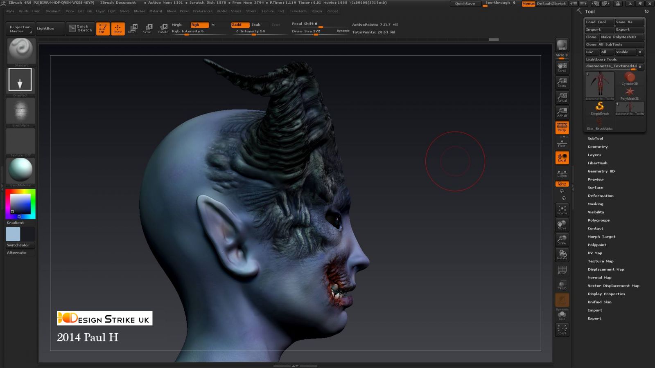Toggle the Zadd sculpt mode
The height and width of the screenshot is (368, 655).
coord(240,25)
